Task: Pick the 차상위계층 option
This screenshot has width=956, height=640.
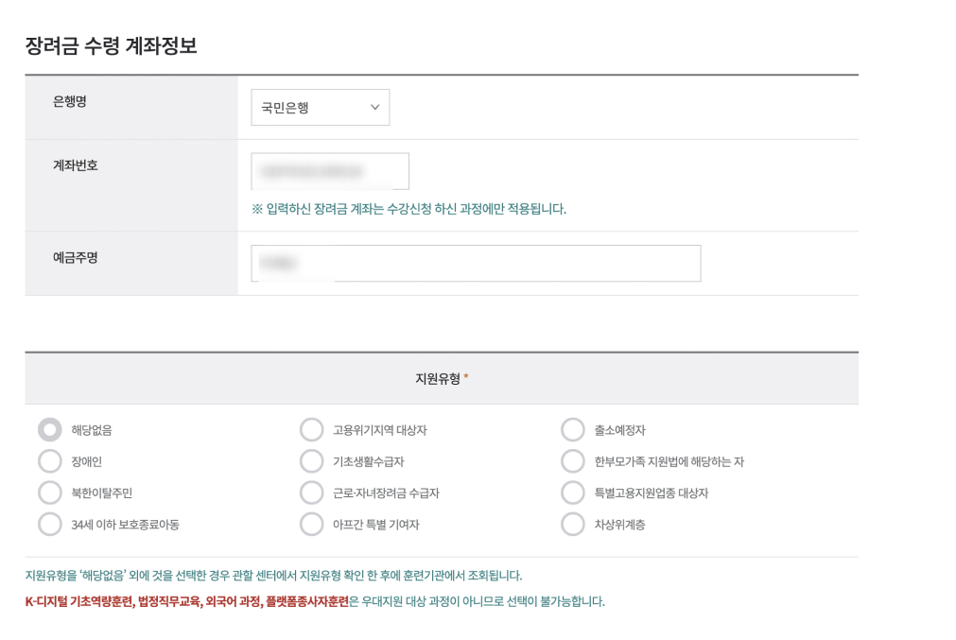Action: 573,524
